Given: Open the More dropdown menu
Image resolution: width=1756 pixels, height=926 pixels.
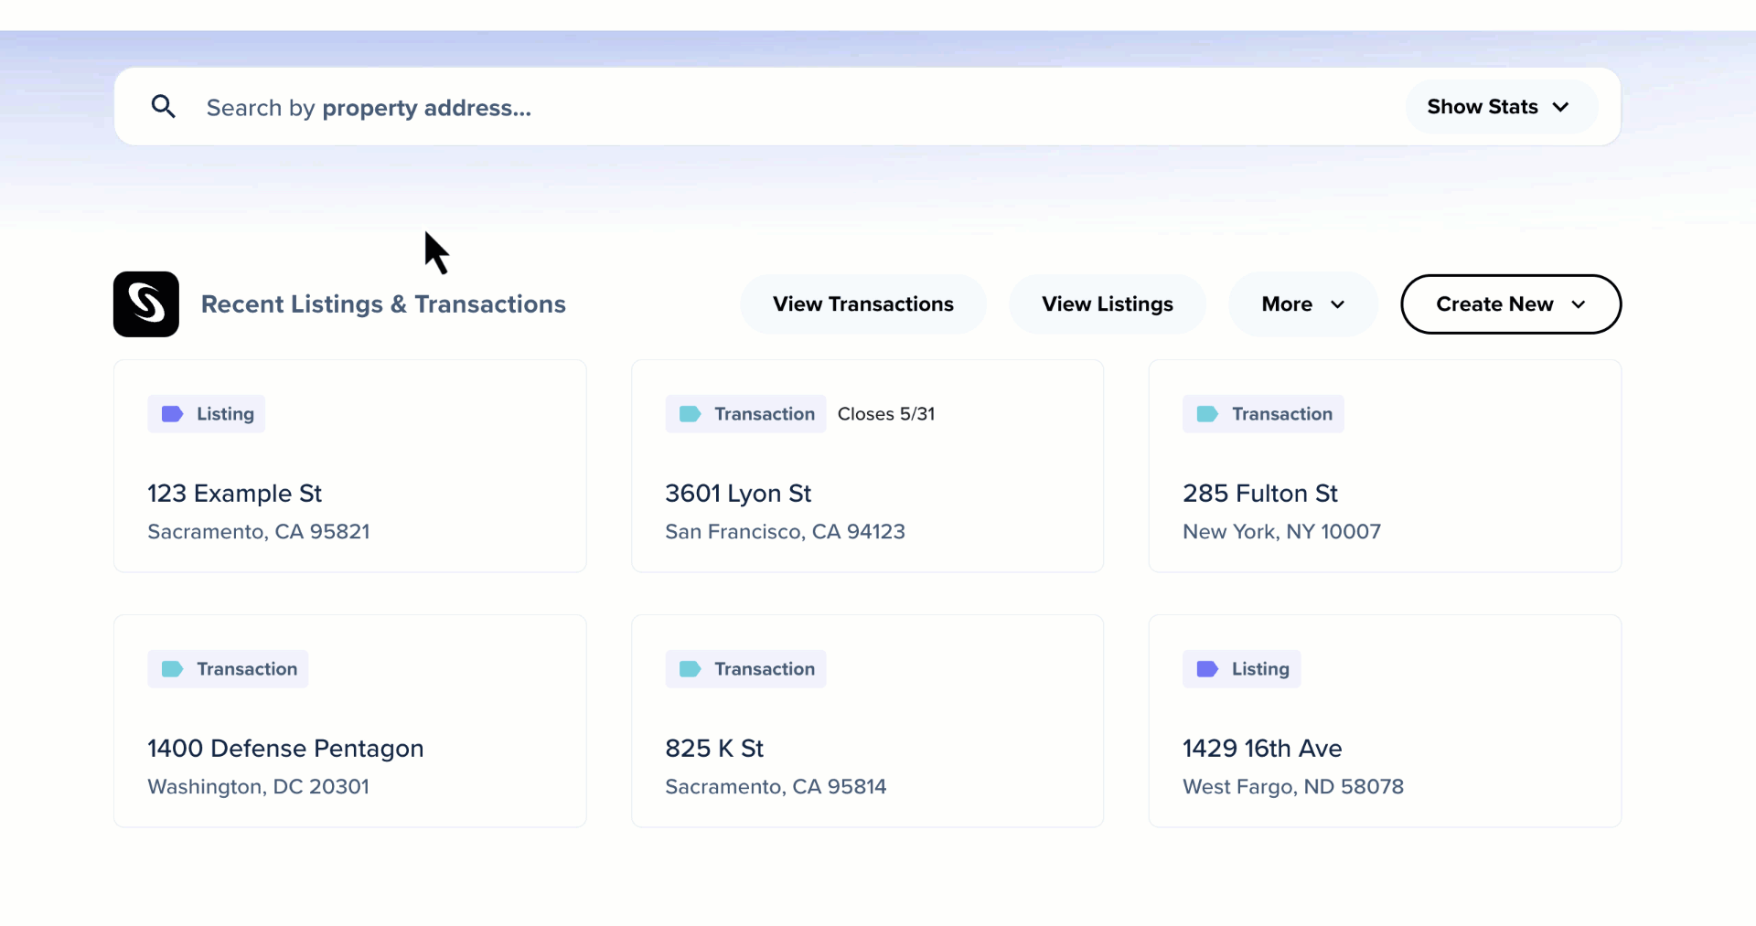Looking at the screenshot, I should click(x=1302, y=304).
